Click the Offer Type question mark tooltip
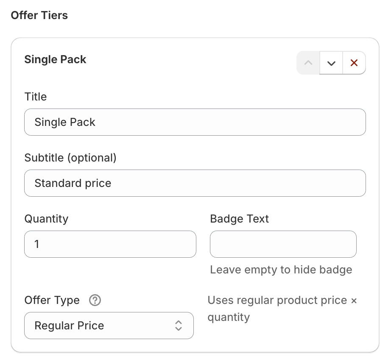Screen dimensions: 391x362 (95, 300)
